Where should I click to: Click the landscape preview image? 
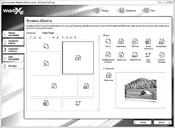[141, 90]
